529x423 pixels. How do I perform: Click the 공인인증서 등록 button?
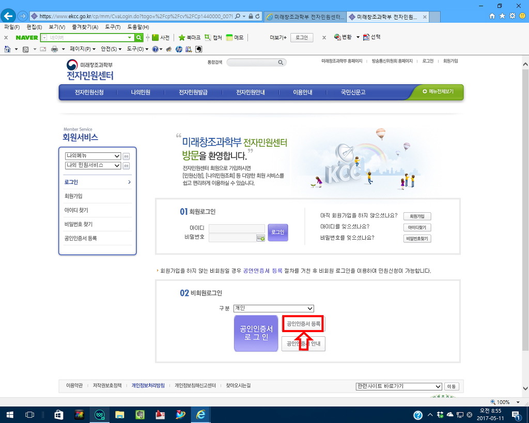[303, 324]
